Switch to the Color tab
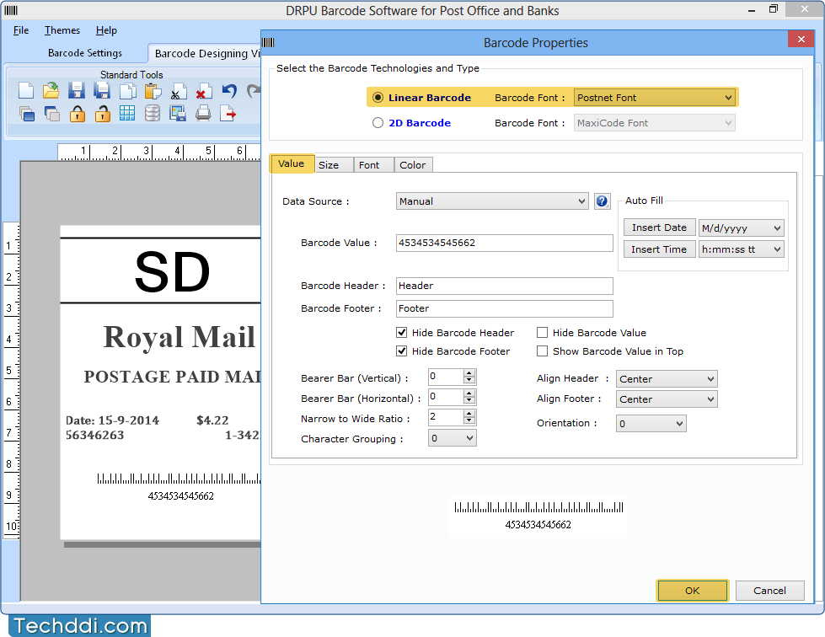The height and width of the screenshot is (637, 825). click(x=413, y=164)
